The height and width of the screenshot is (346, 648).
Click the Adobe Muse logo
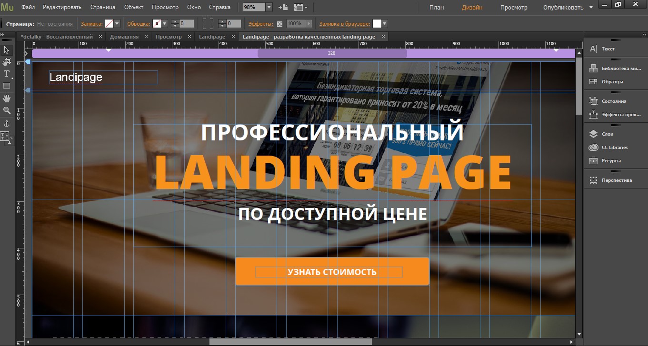tap(7, 7)
